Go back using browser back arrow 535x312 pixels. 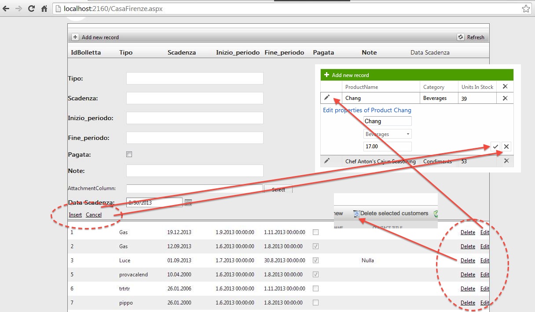tap(6, 8)
